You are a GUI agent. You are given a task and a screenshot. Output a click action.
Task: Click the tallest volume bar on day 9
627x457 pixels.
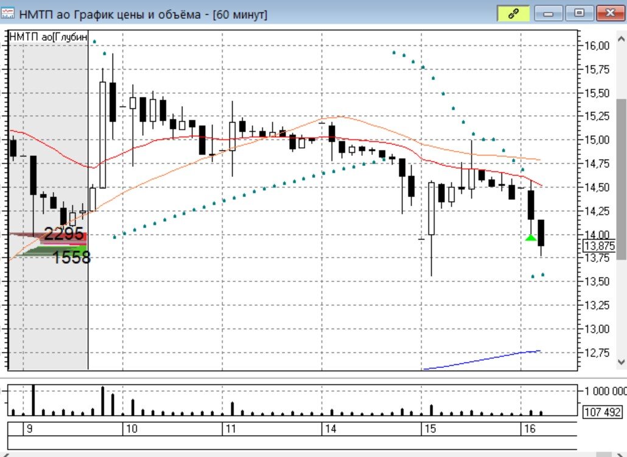[x=33, y=400]
